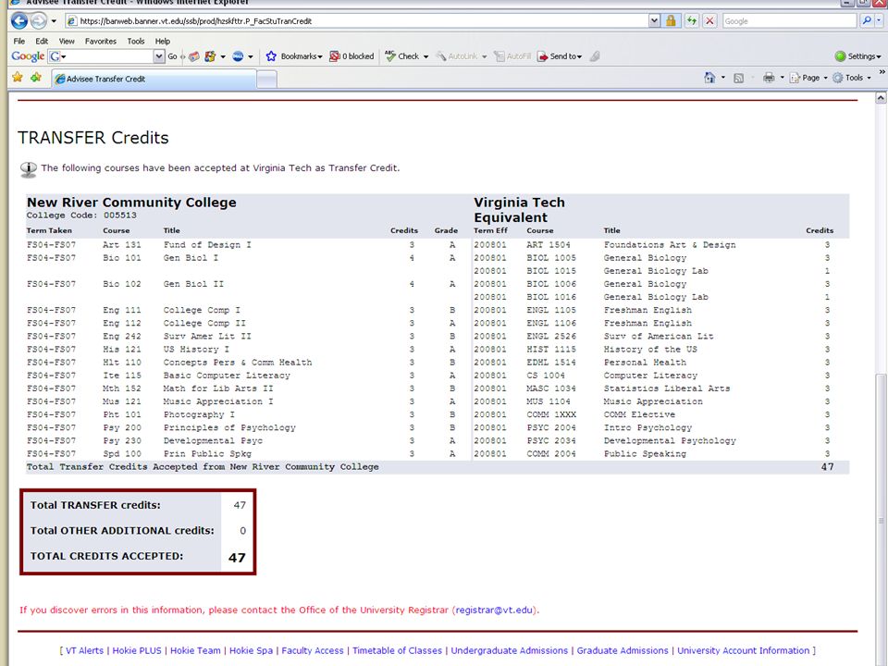Open the Hokie Team footer link
This screenshot has height=666, width=888.
195,650
